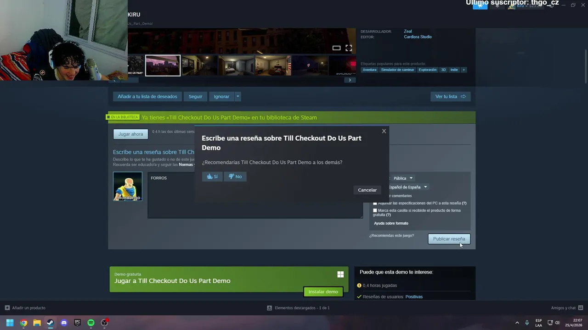The image size is (588, 330).
Task: Click Jugar ahora button
Action: pyautogui.click(x=130, y=134)
